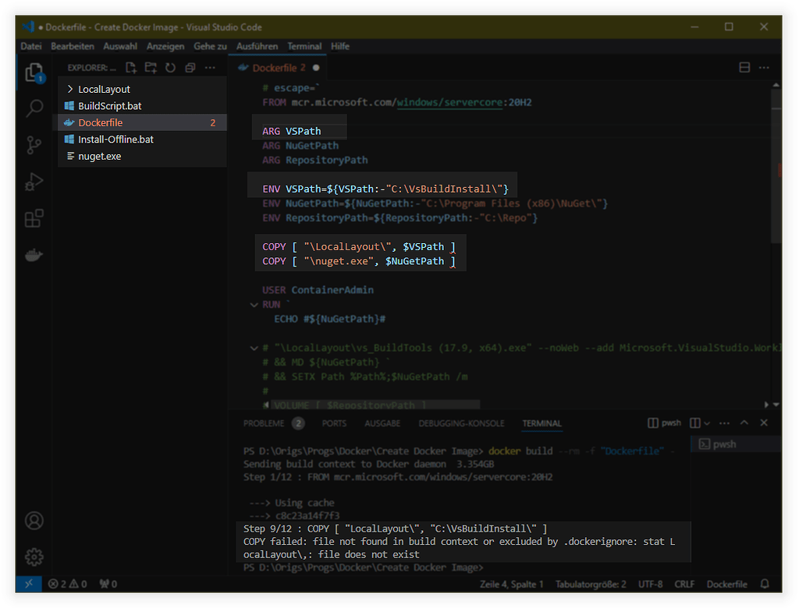This screenshot has height=608, width=799.
Task: Expand the LocalLayout folder
Action: pos(104,89)
